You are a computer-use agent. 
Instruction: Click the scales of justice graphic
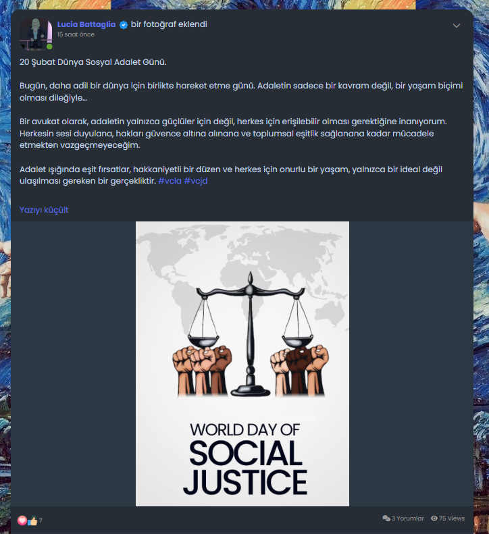pos(250,333)
